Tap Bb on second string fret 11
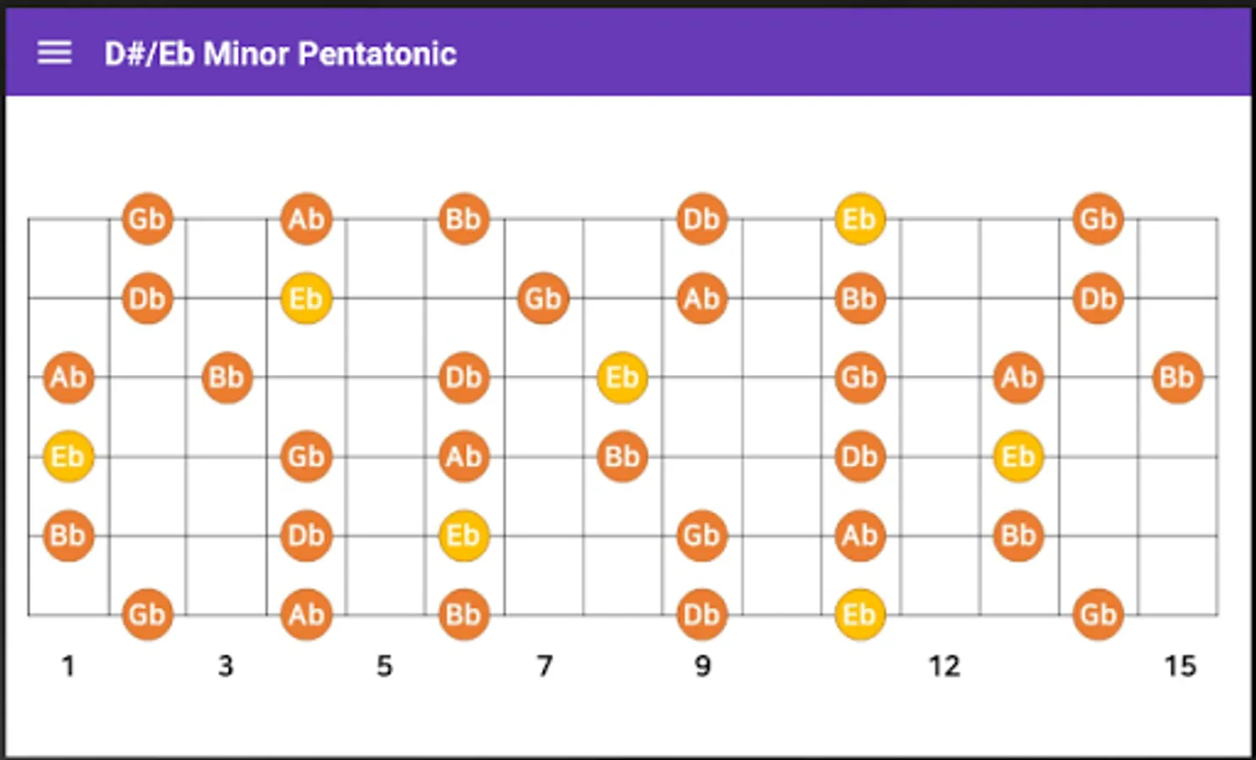This screenshot has height=760, width=1256. pos(860,298)
